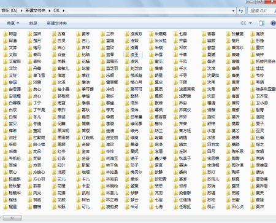Viewport: 276px width, 223px height.
Task: Click the horizontal scrollbar thumb
Action: pos(12,217)
